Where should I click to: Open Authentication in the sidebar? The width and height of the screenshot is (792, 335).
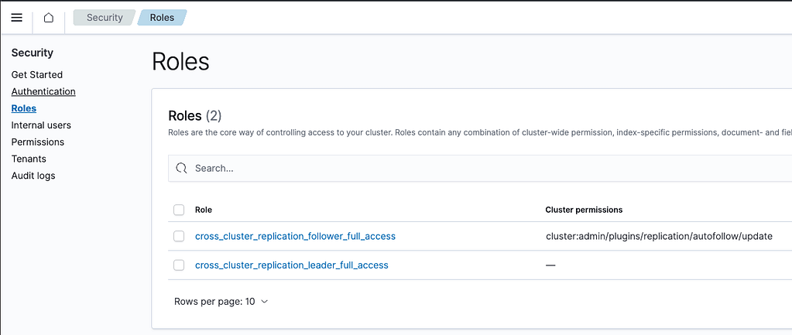point(43,91)
